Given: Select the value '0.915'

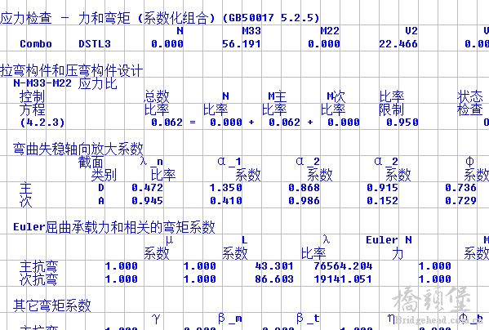Looking at the screenshot, I should pyautogui.click(x=382, y=188).
